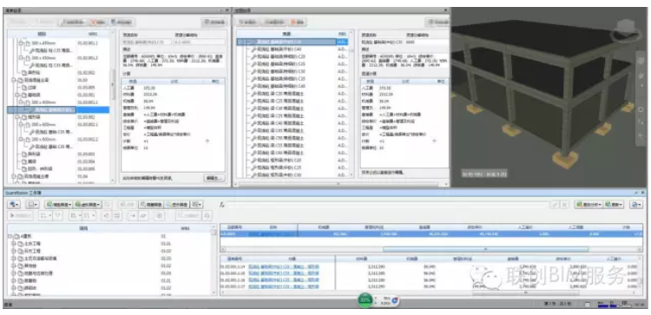The image size is (651, 315).
Task: Click the button left of delete in item catalog toolbar
Action: (x=73, y=22)
